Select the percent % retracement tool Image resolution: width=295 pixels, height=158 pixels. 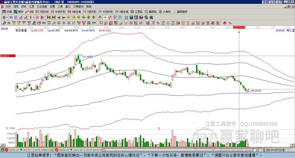tap(158, 23)
